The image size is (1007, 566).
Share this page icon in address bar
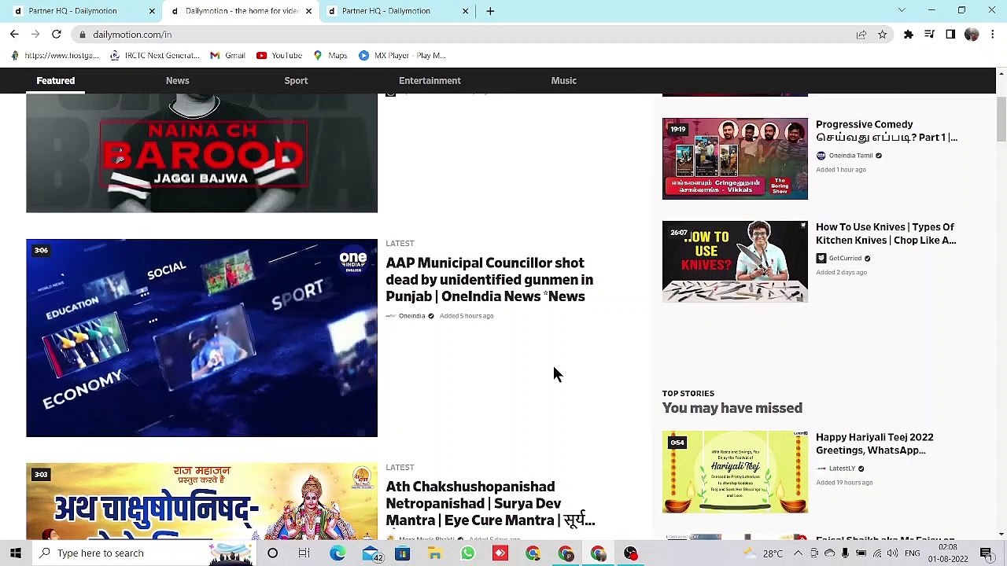[x=861, y=35]
